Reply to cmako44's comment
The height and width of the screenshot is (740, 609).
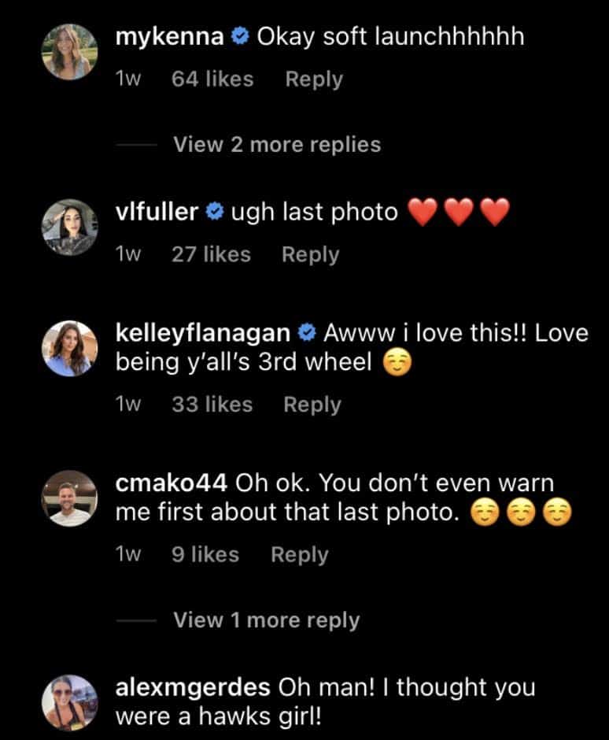[300, 554]
